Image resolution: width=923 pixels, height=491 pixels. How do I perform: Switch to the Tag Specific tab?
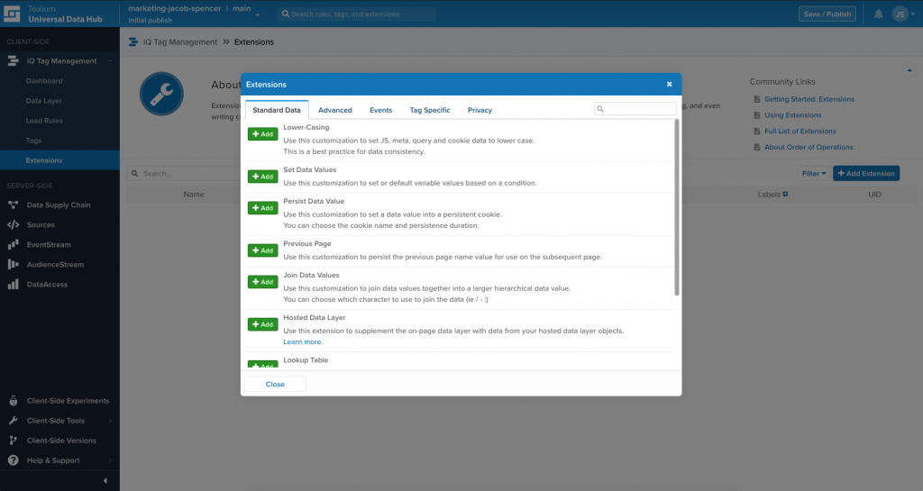tap(430, 110)
